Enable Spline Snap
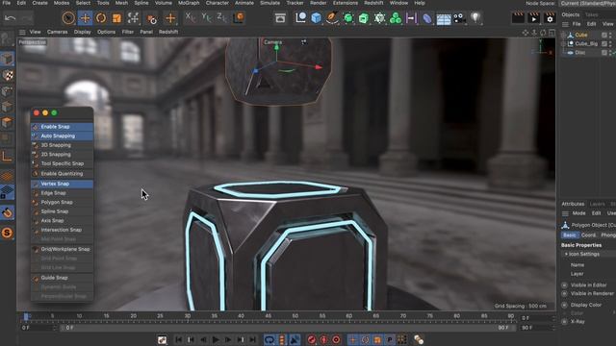 62,211
